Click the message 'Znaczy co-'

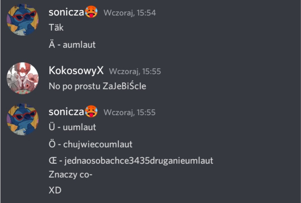71,175
